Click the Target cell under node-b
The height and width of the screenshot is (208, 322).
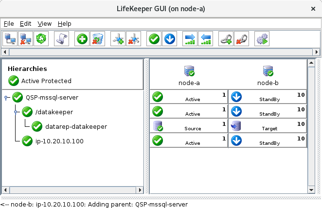268,126
